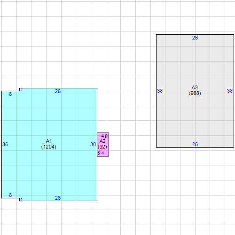Click the 38 dimension on A1's right edge

click(x=93, y=144)
